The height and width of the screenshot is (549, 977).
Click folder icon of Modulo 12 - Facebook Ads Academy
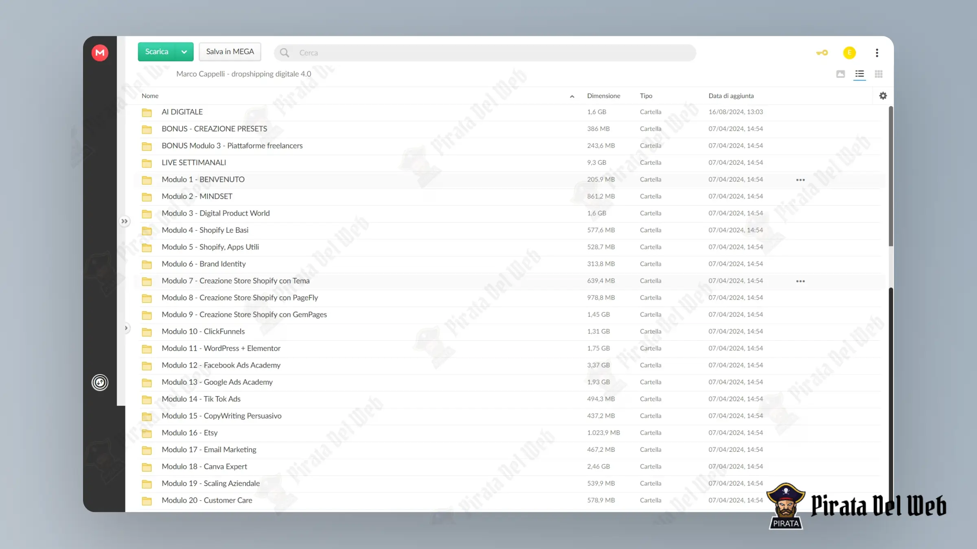[x=147, y=366]
